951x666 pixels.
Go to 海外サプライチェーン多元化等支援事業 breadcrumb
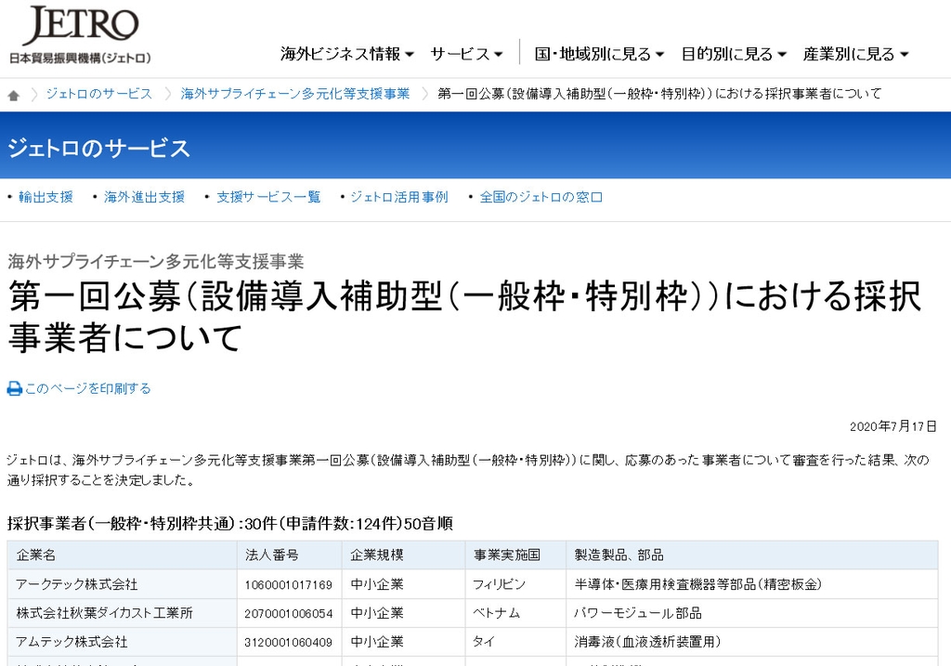click(295, 94)
